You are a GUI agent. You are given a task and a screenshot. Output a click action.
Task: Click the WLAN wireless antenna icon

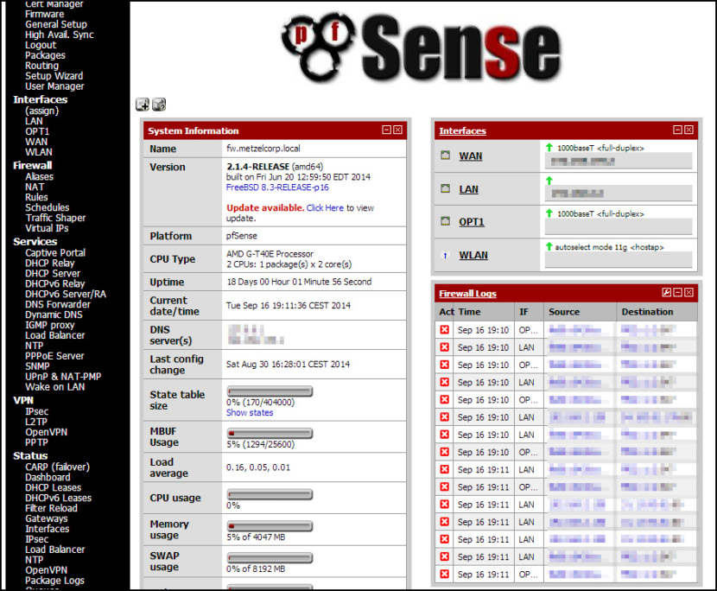pyautogui.click(x=446, y=254)
